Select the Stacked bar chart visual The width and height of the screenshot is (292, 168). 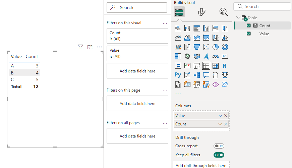(178, 28)
